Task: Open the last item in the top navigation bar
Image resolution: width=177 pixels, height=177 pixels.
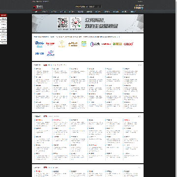Action: pos(133,12)
